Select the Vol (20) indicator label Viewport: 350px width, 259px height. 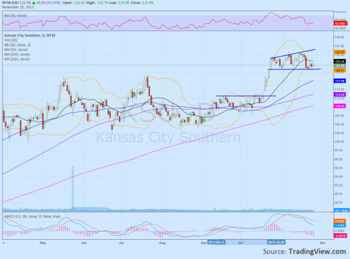pyautogui.click(x=10, y=40)
